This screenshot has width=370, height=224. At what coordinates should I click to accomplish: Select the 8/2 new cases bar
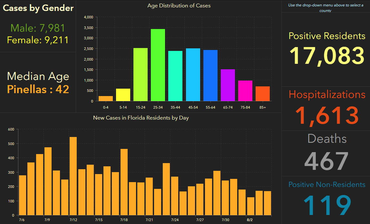[251, 206]
